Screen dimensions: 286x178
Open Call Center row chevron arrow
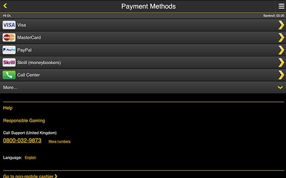[281, 75]
